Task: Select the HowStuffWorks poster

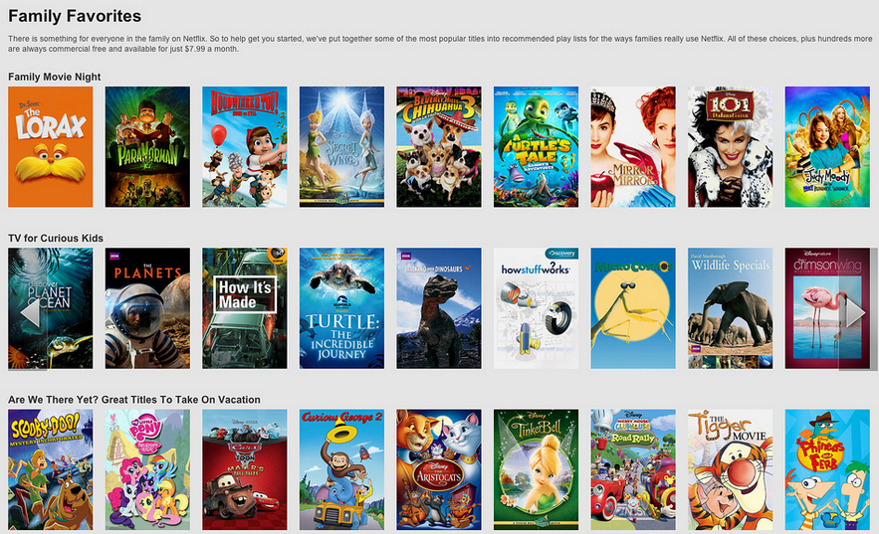Action: tap(536, 308)
